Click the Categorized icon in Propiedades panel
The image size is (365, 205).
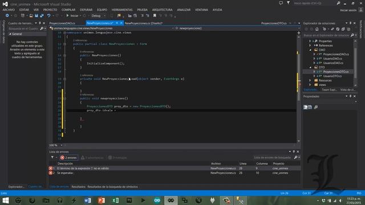(x=306, y=107)
